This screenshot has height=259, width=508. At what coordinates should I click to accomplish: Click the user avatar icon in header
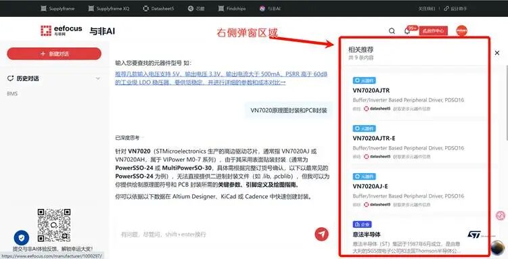[x=462, y=30]
